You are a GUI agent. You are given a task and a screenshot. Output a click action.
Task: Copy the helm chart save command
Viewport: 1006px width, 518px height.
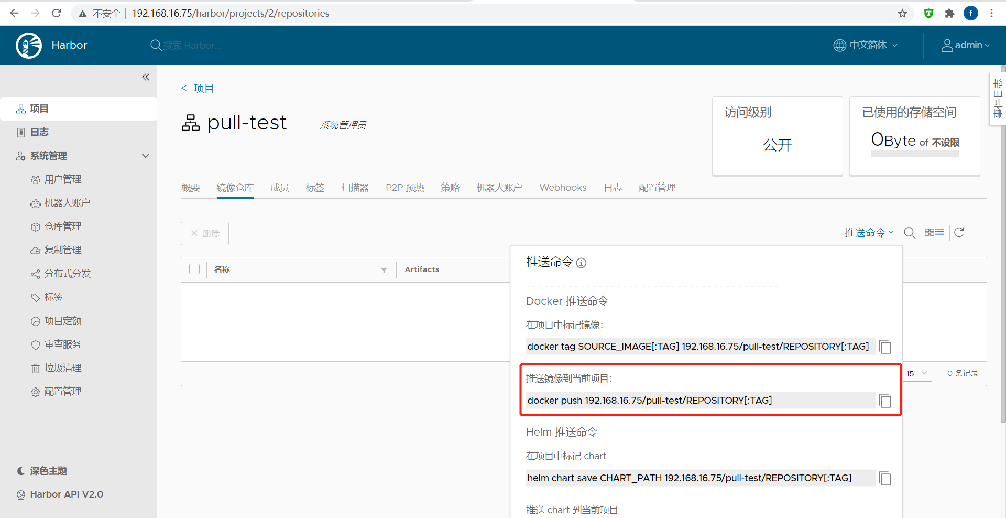[x=885, y=478]
